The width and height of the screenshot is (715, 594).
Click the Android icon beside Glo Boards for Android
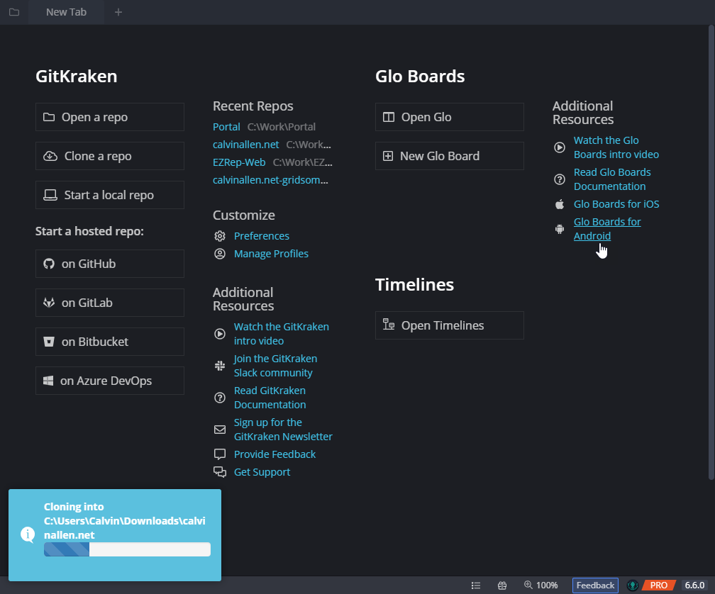click(560, 229)
